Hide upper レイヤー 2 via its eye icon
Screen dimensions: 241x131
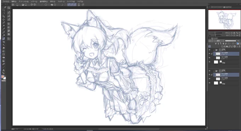[209, 53]
